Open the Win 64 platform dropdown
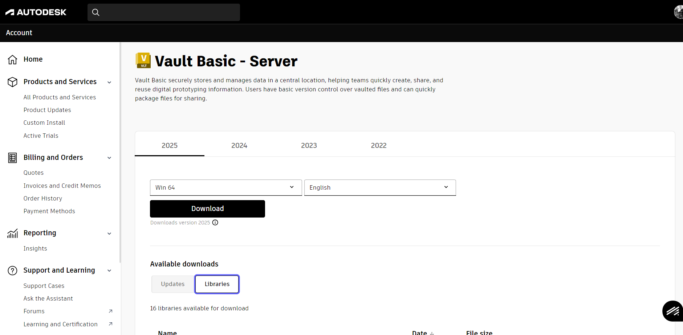683x335 pixels. point(226,187)
